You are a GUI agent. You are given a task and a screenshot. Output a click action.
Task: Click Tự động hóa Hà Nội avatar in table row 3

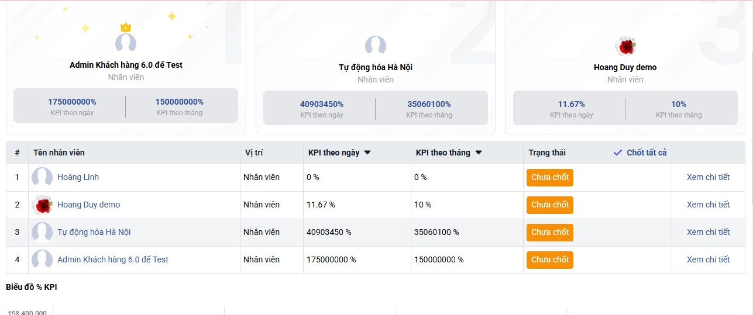click(x=42, y=232)
